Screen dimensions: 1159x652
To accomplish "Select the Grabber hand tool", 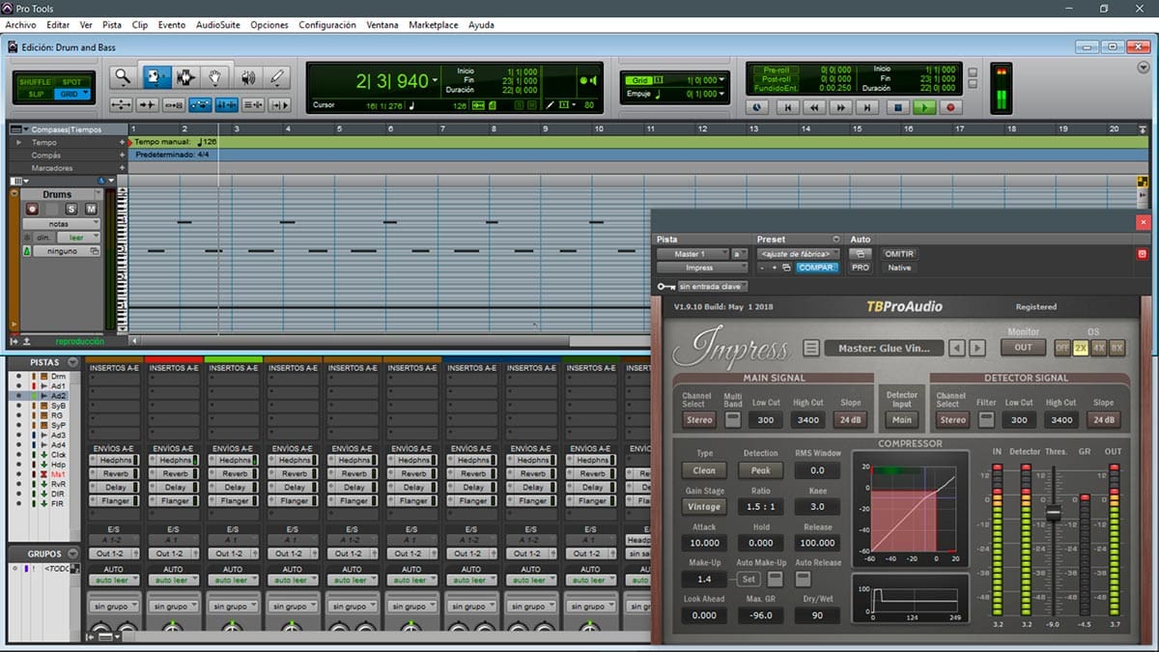I will click(215, 77).
